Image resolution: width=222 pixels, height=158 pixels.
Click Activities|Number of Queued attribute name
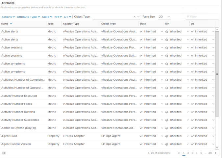(22, 88)
